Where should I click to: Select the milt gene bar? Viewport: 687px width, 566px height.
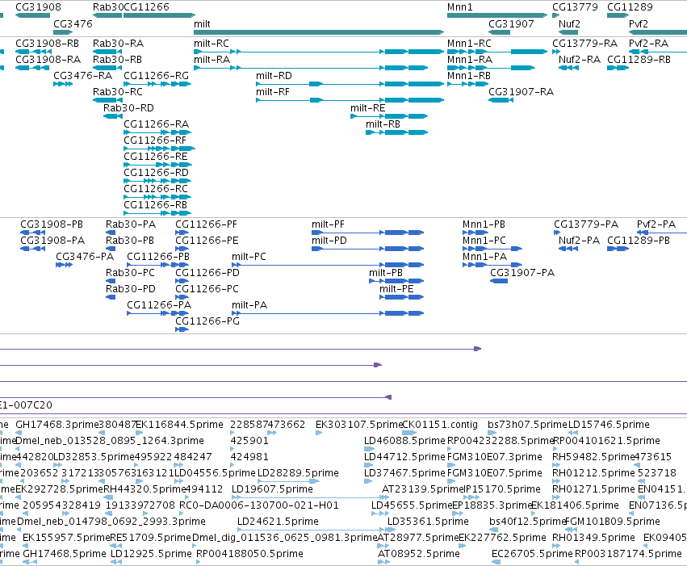pos(319,32)
